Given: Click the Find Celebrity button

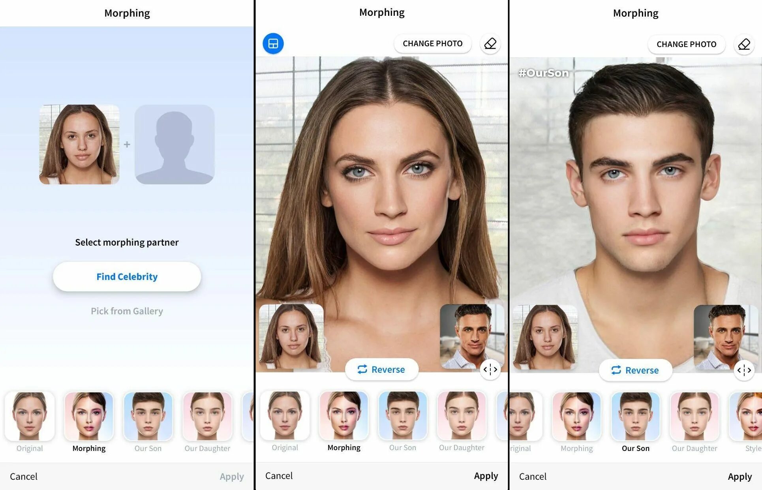Looking at the screenshot, I should [x=127, y=276].
